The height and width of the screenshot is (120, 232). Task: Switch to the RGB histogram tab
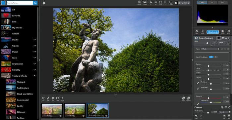coord(202,3)
